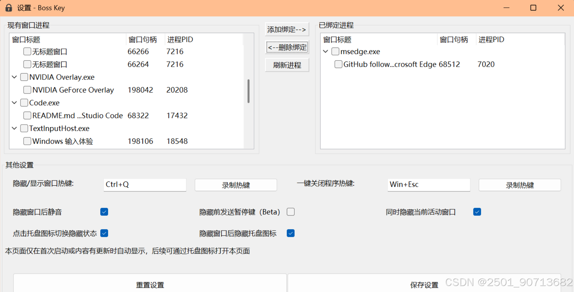The height and width of the screenshot is (292, 574).
Task: Tick the NVIDIA GeForce Overlay checkbox
Action: (x=27, y=90)
